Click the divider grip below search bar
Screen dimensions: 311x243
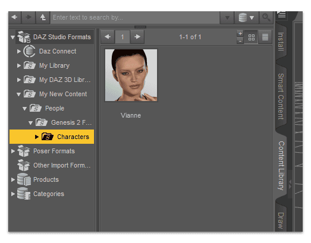[140, 27]
